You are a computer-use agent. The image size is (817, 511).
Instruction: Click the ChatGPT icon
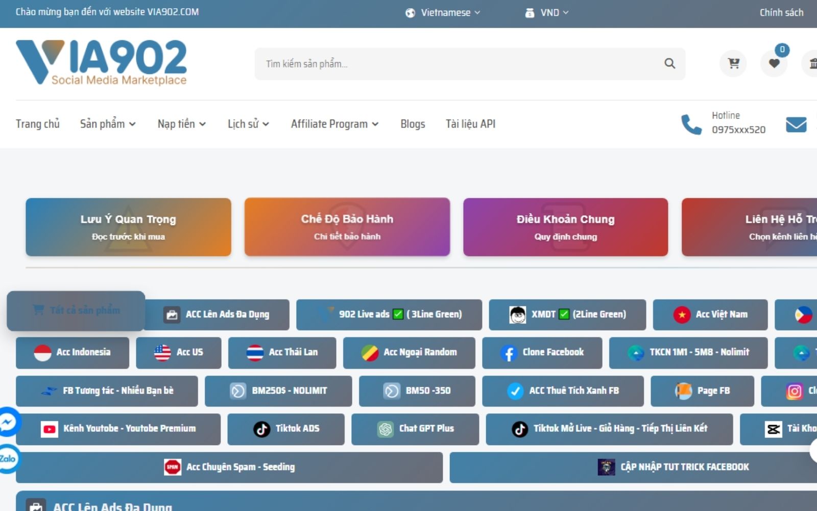coord(386,429)
